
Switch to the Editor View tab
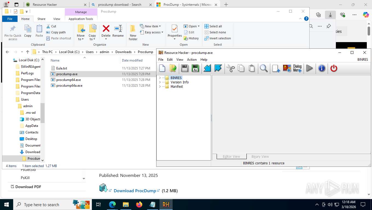231,157
